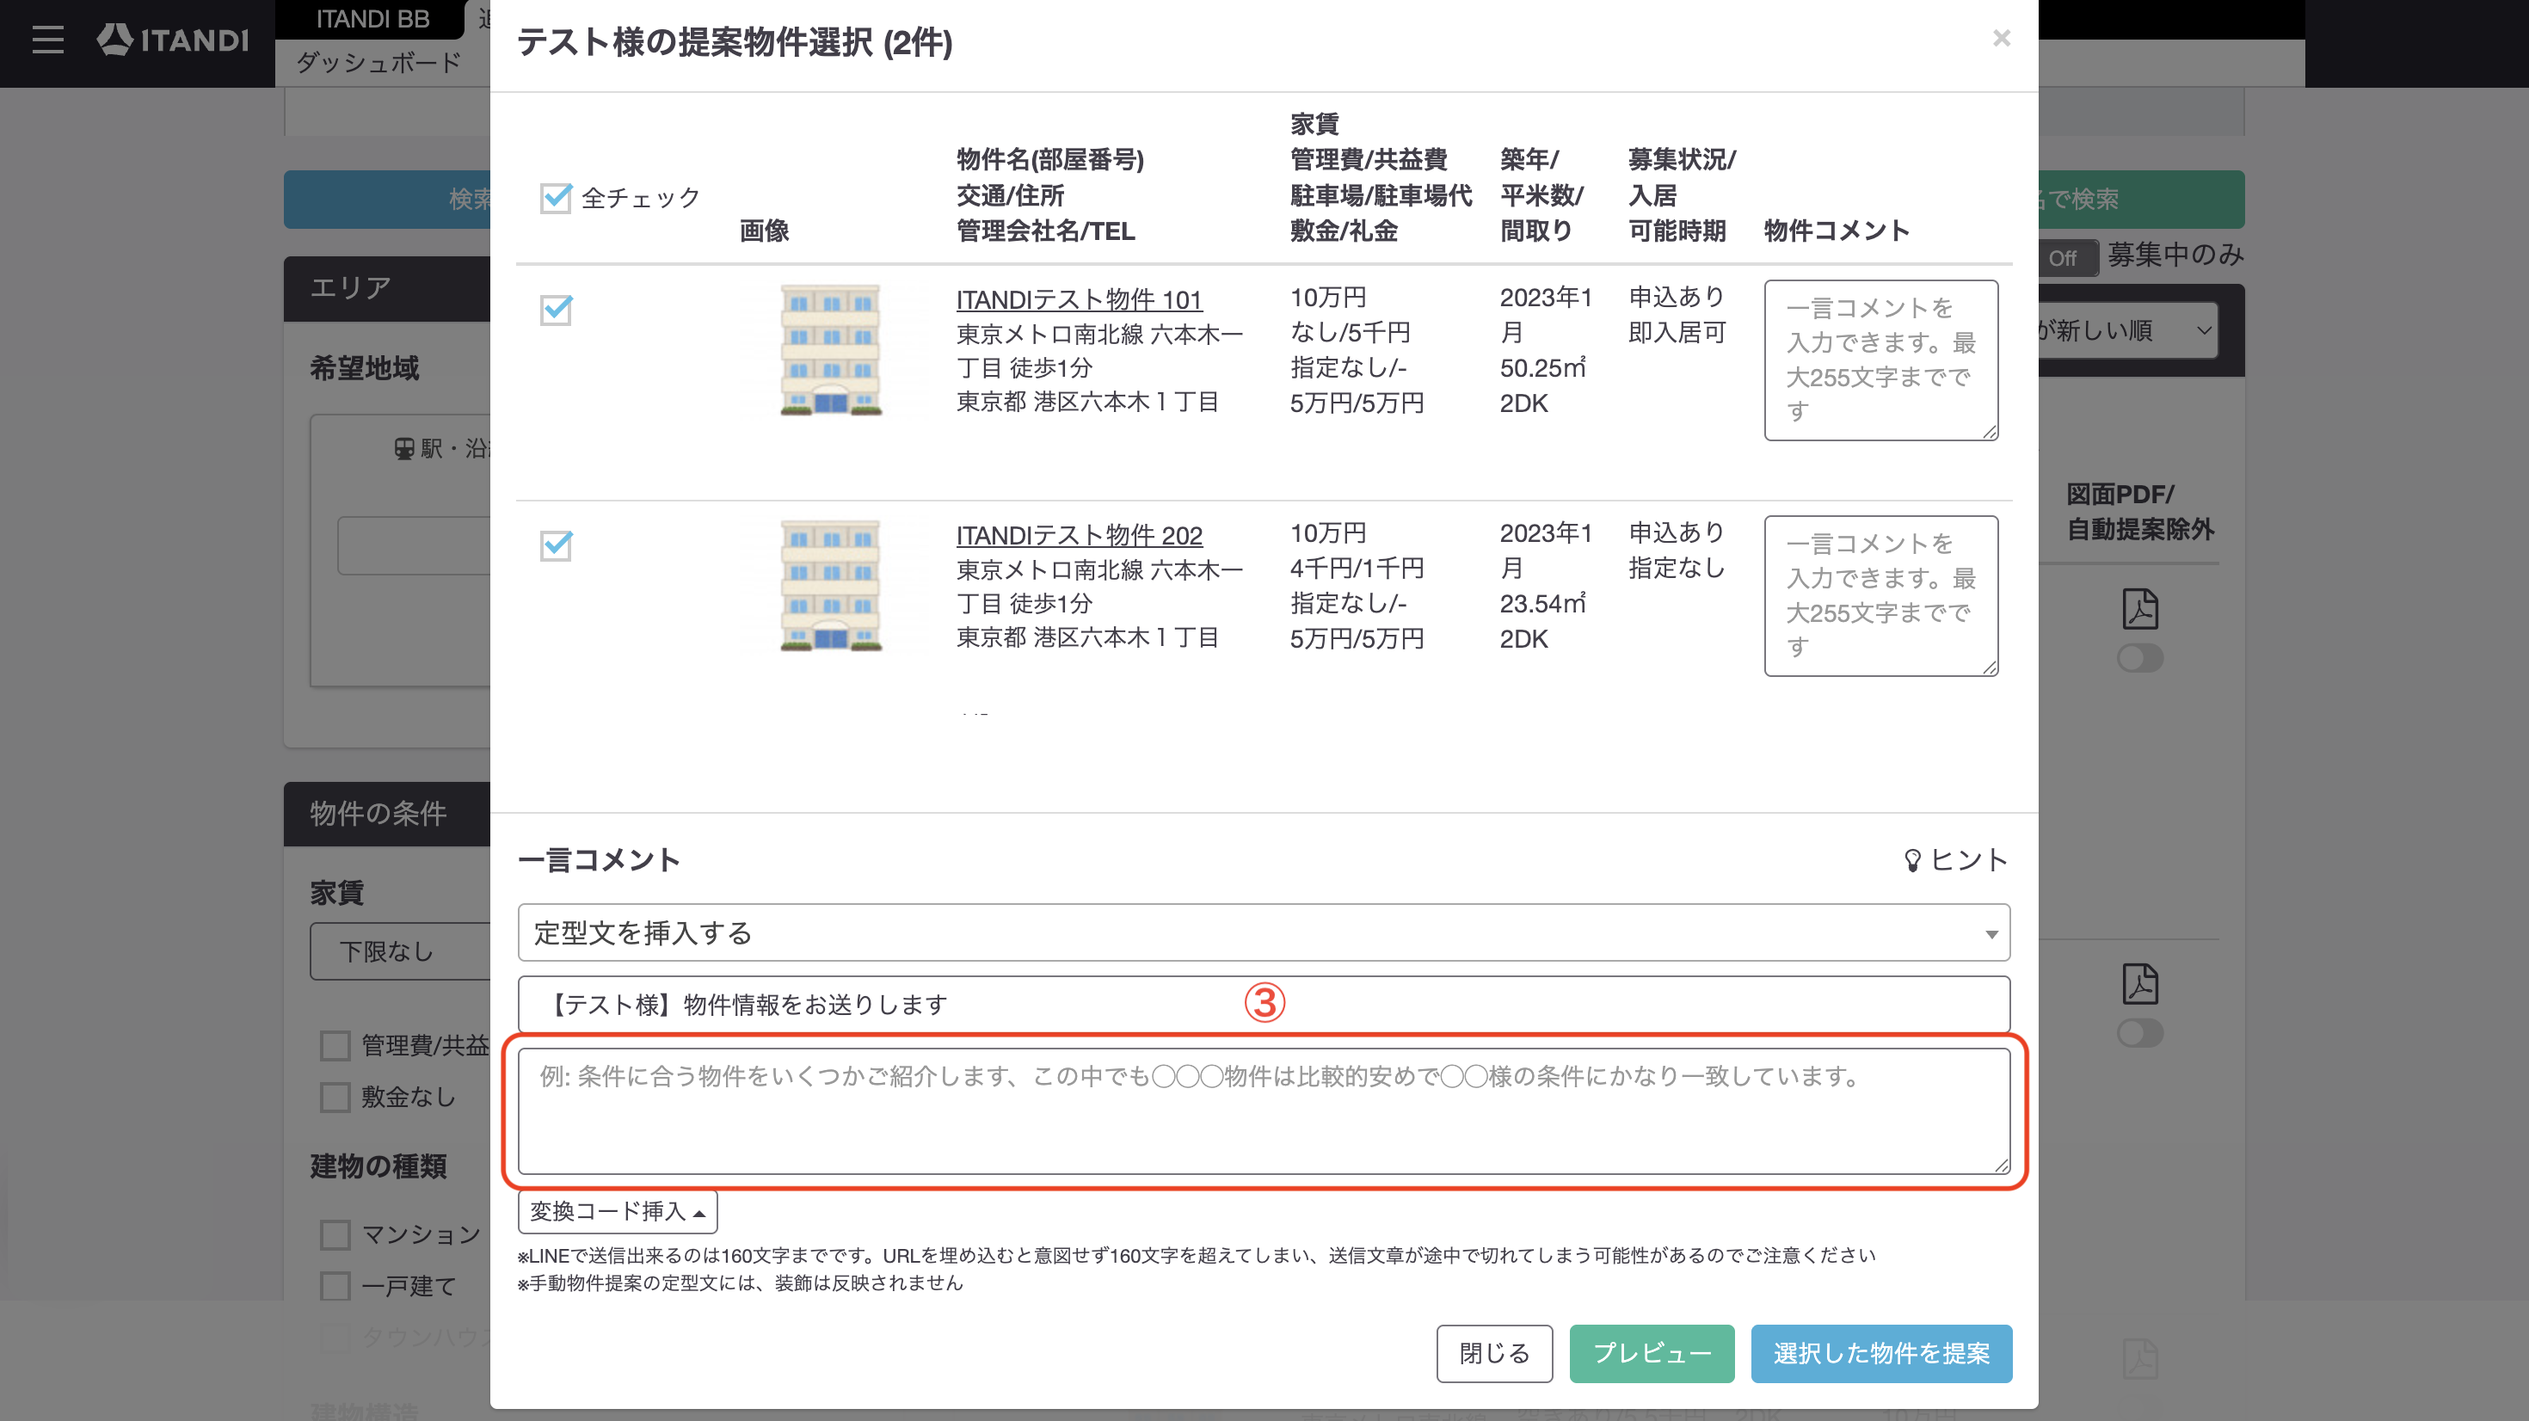This screenshot has height=1421, width=2529.
Task: Open the ITANDIテスト物件 202 link
Action: (1079, 535)
